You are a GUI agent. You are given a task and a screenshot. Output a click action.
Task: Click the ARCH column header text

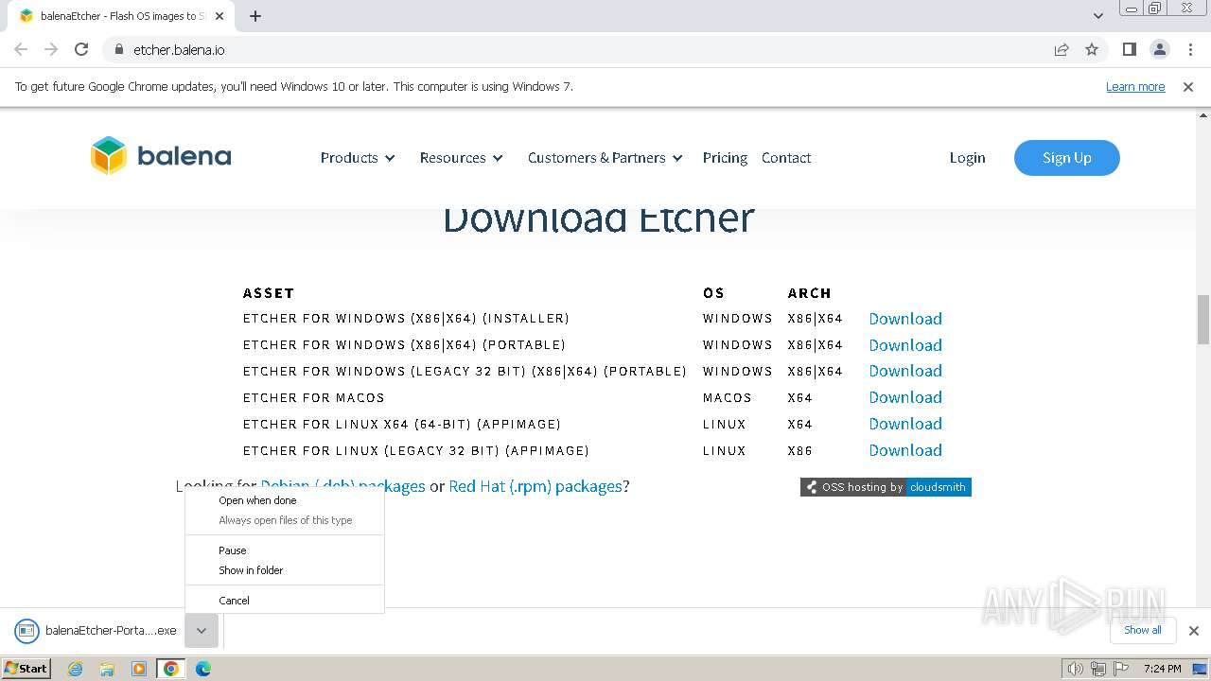click(x=810, y=293)
